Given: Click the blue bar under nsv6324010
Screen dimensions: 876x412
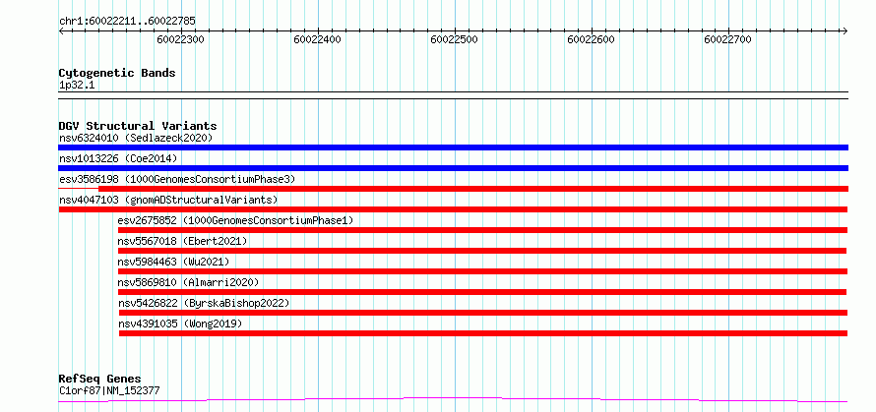Looking at the screenshot, I should click(453, 147).
